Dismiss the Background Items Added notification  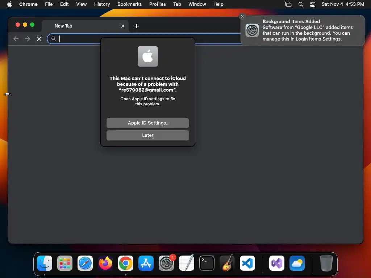242,16
